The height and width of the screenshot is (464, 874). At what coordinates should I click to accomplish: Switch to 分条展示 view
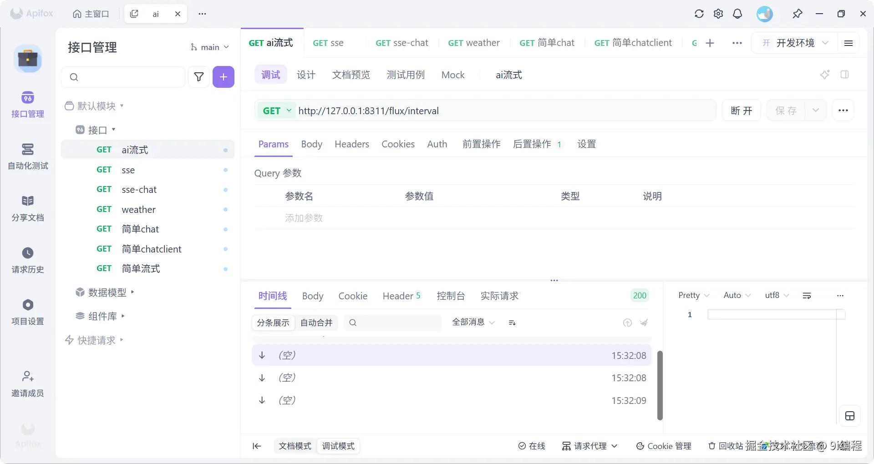pyautogui.click(x=273, y=323)
